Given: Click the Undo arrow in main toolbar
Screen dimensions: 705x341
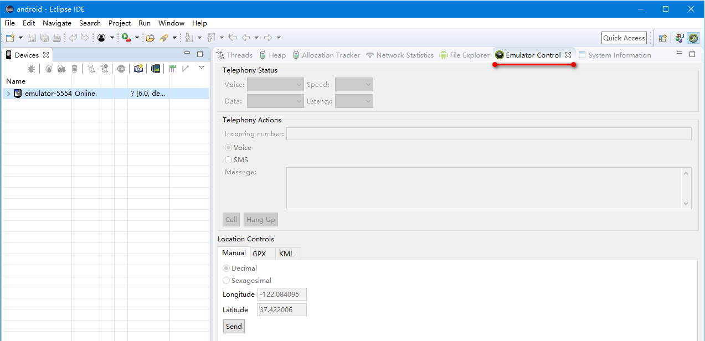Looking at the screenshot, I should pos(73,38).
